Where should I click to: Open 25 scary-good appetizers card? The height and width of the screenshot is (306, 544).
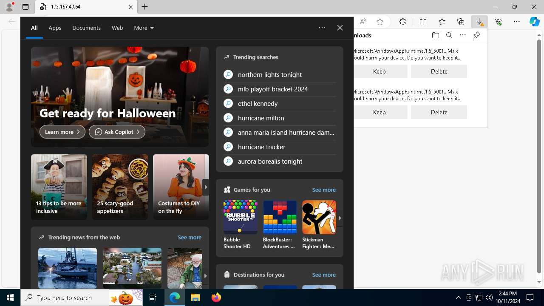pyautogui.click(x=120, y=187)
